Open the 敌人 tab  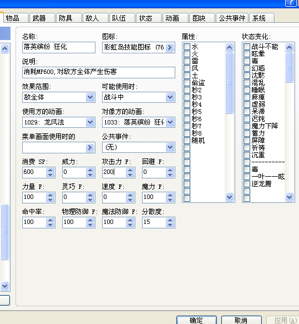[95, 18]
